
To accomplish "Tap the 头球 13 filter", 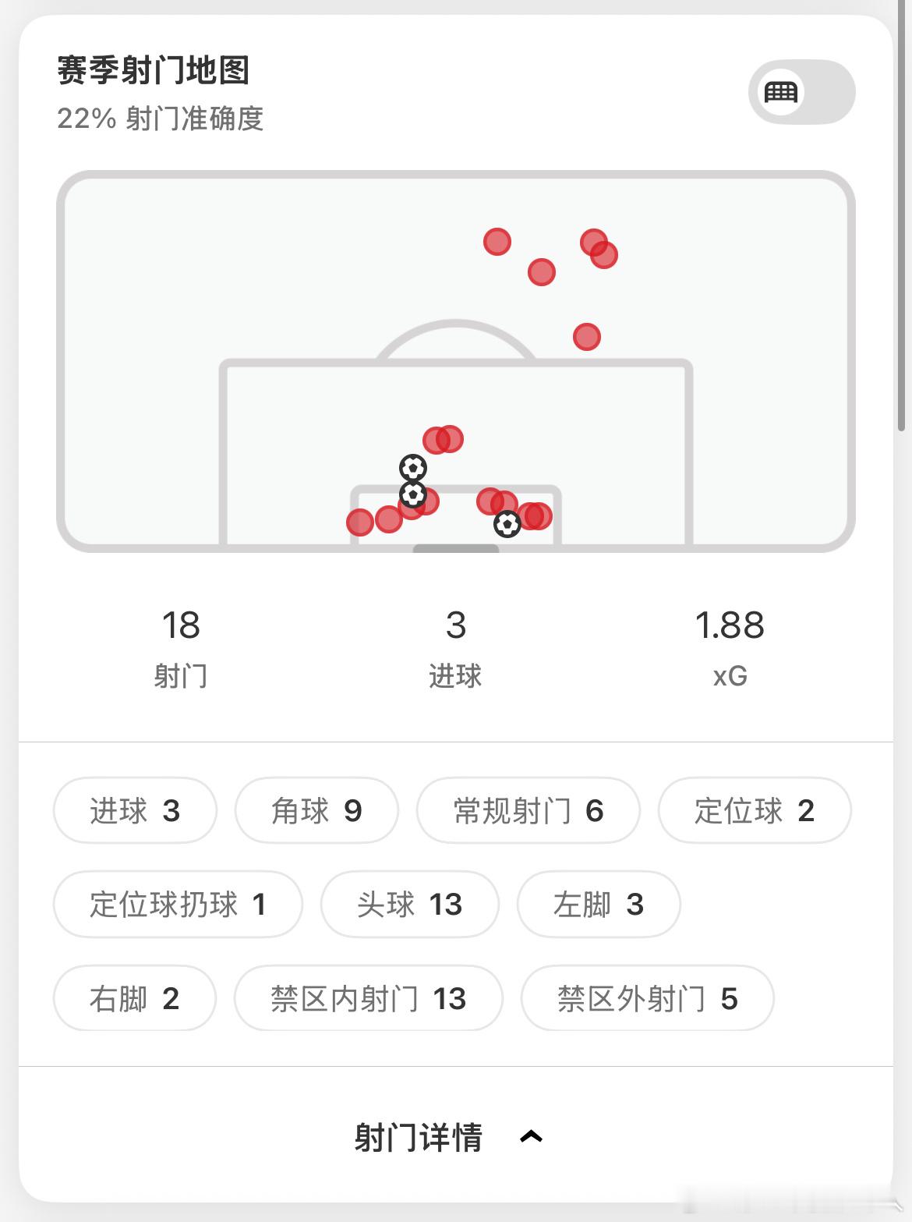I will 410,904.
